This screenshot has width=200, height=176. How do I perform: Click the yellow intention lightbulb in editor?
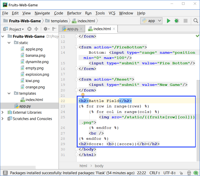[82, 95]
